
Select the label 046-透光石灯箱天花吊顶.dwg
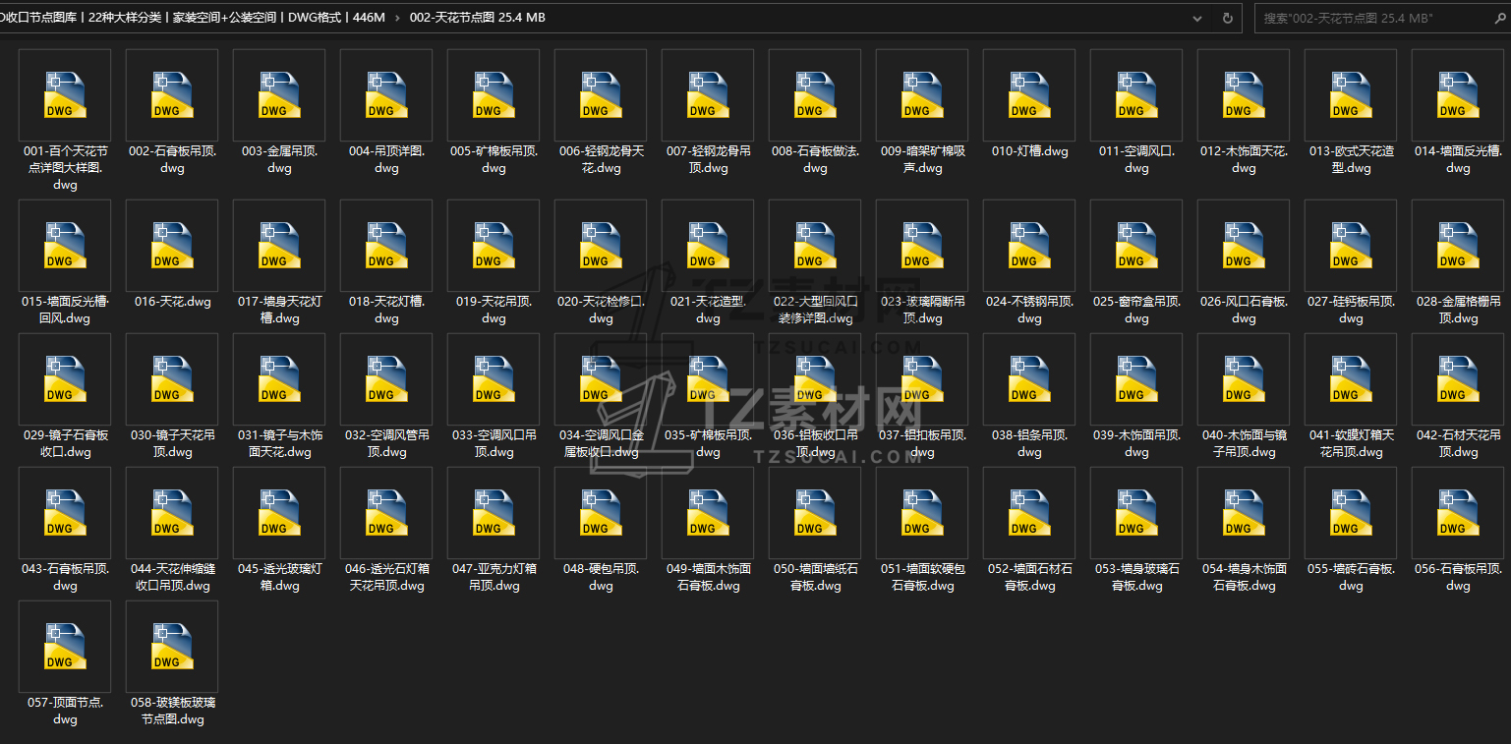click(386, 578)
